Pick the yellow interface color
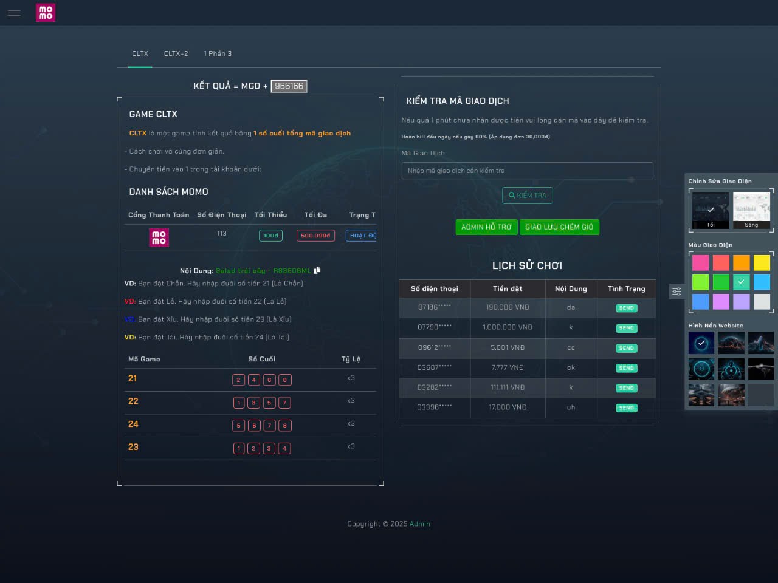 pos(762,262)
